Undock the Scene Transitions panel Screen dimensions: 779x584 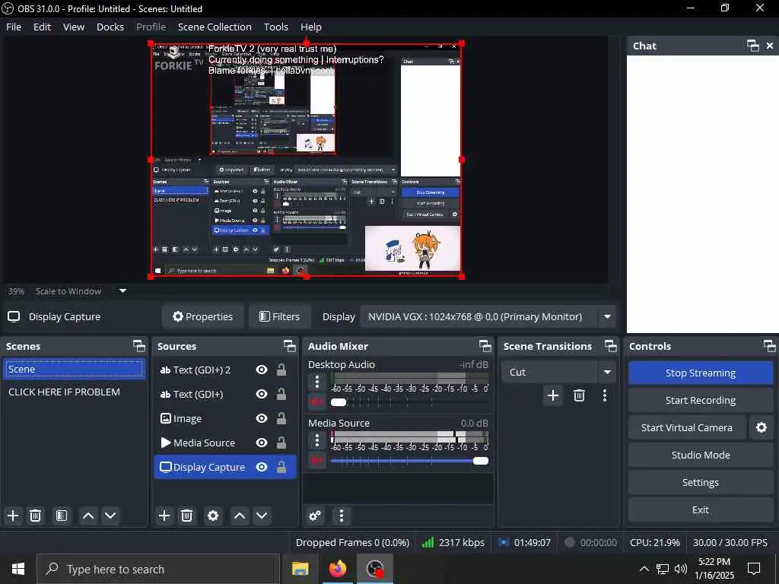coord(611,346)
